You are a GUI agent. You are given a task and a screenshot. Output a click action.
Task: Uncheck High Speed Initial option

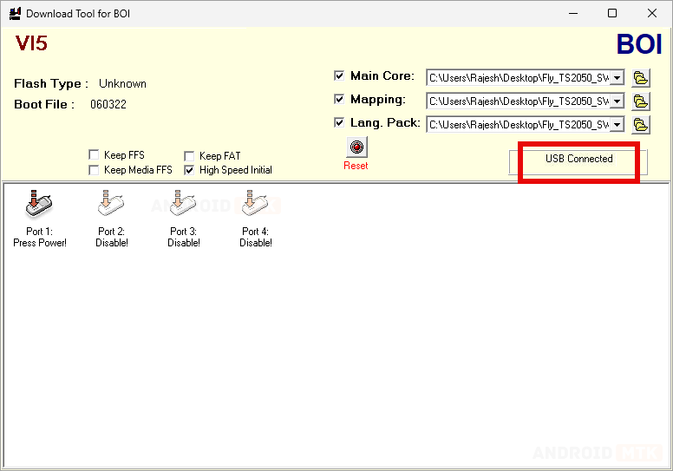[x=189, y=171]
